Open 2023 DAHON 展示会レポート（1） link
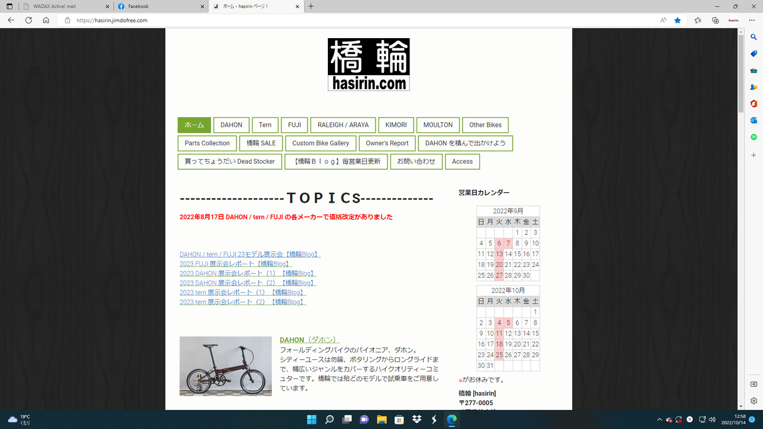 point(248,273)
